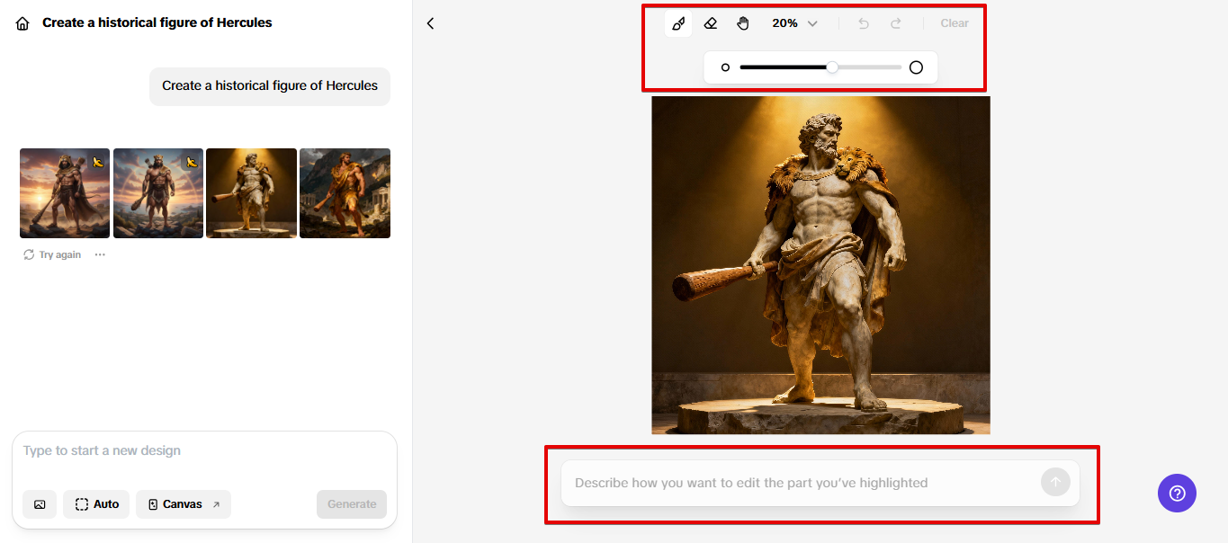Open third thumbnail of Hercules statue
Image resolution: width=1228 pixels, height=543 pixels.
point(251,193)
